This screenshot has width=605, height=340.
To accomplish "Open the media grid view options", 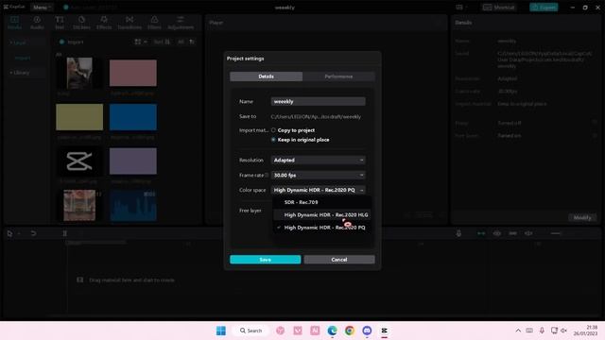I will point(141,42).
